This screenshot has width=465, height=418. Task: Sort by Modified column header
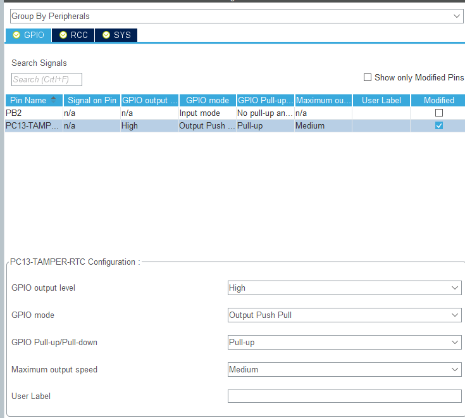439,100
